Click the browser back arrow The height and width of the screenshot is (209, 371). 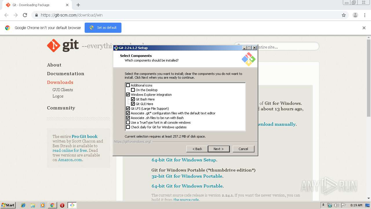pyautogui.click(x=6, y=15)
